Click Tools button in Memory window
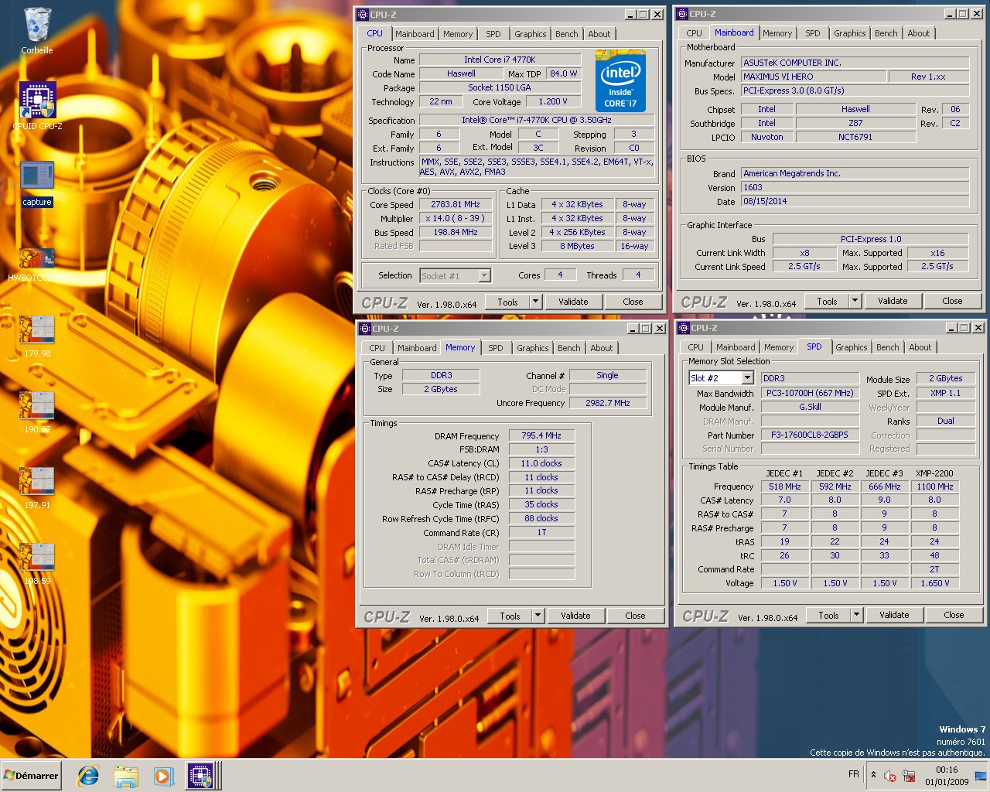 tap(510, 616)
